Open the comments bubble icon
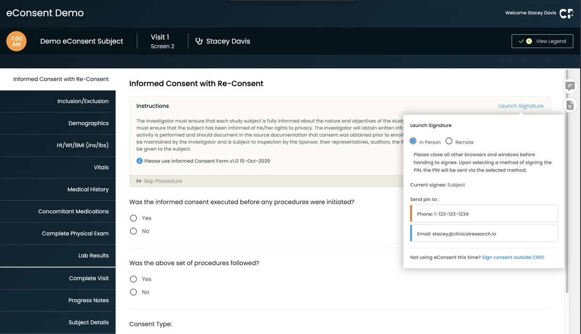This screenshot has width=581, height=334. (569, 86)
